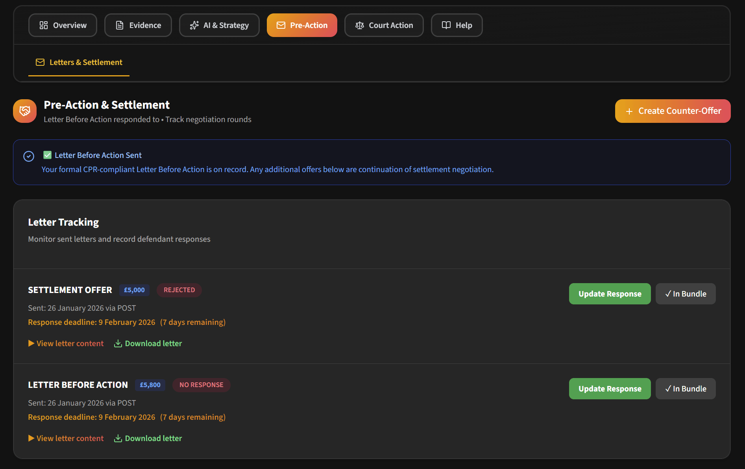Update Response for the Settlement Offer
The image size is (745, 469).
tap(610, 294)
